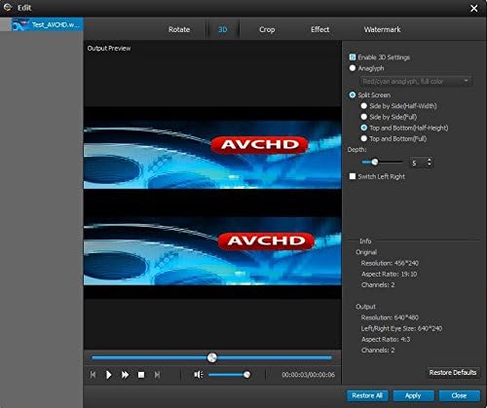
Task: Click the Apply button
Action: click(x=413, y=395)
